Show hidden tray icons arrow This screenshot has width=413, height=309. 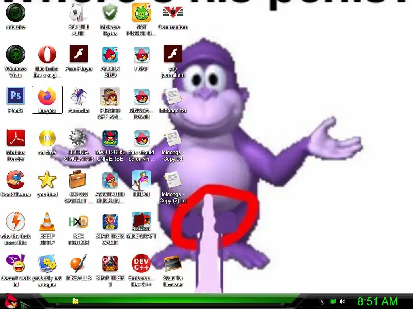[322, 301]
